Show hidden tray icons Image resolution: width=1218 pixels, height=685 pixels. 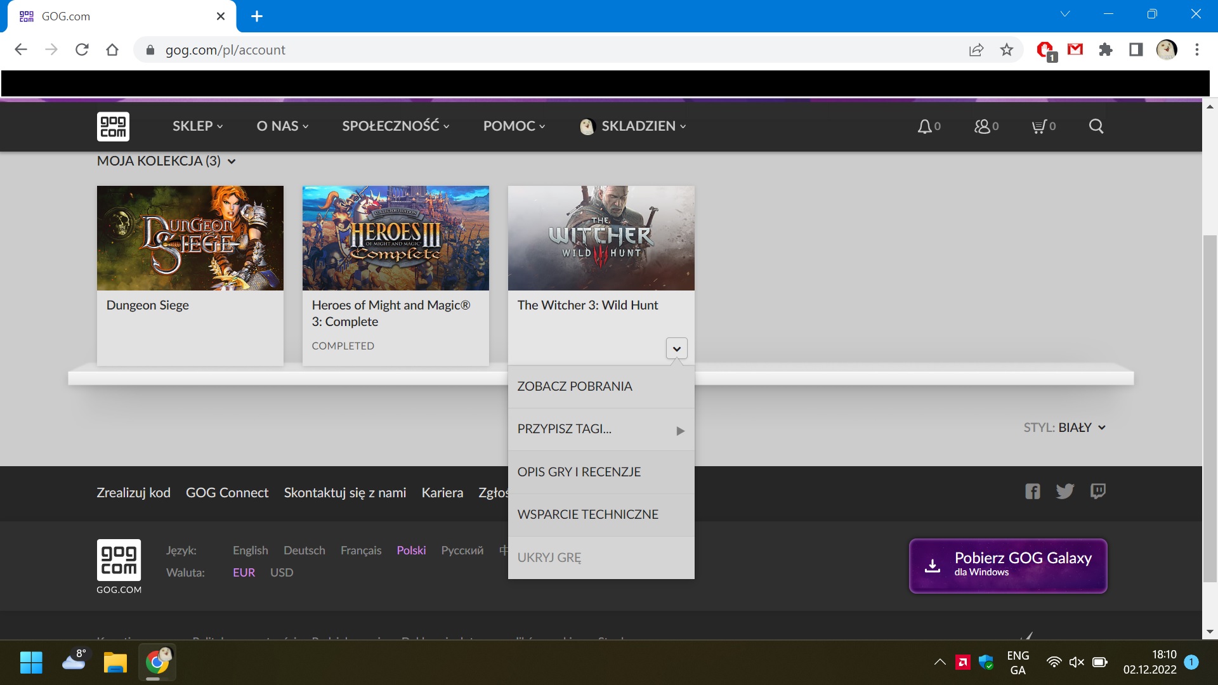click(940, 662)
